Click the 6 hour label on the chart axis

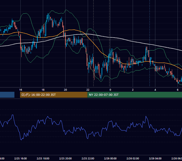coord(178,90)
